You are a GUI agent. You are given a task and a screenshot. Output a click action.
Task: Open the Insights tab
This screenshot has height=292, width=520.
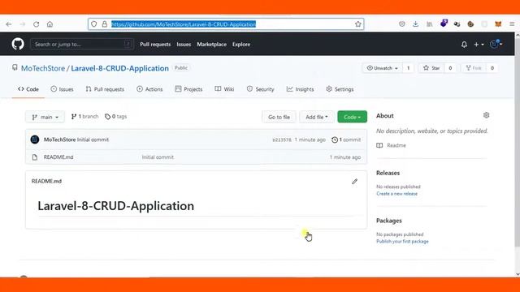(x=300, y=89)
